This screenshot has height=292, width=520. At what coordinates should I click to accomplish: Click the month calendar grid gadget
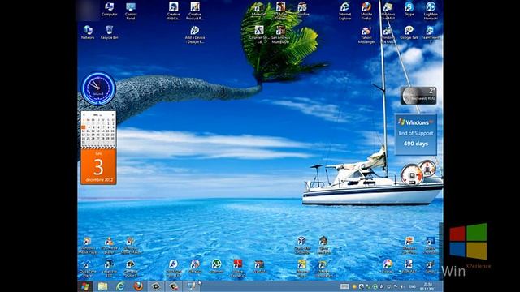(x=98, y=129)
